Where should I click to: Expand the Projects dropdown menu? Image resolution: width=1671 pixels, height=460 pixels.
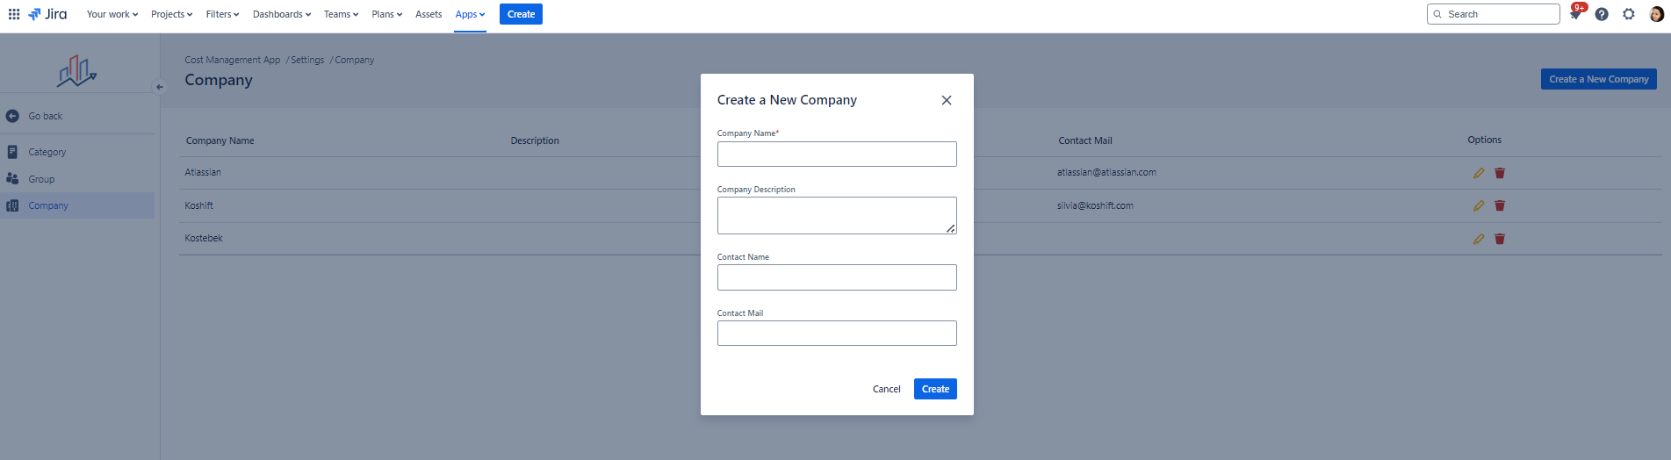[x=171, y=14]
